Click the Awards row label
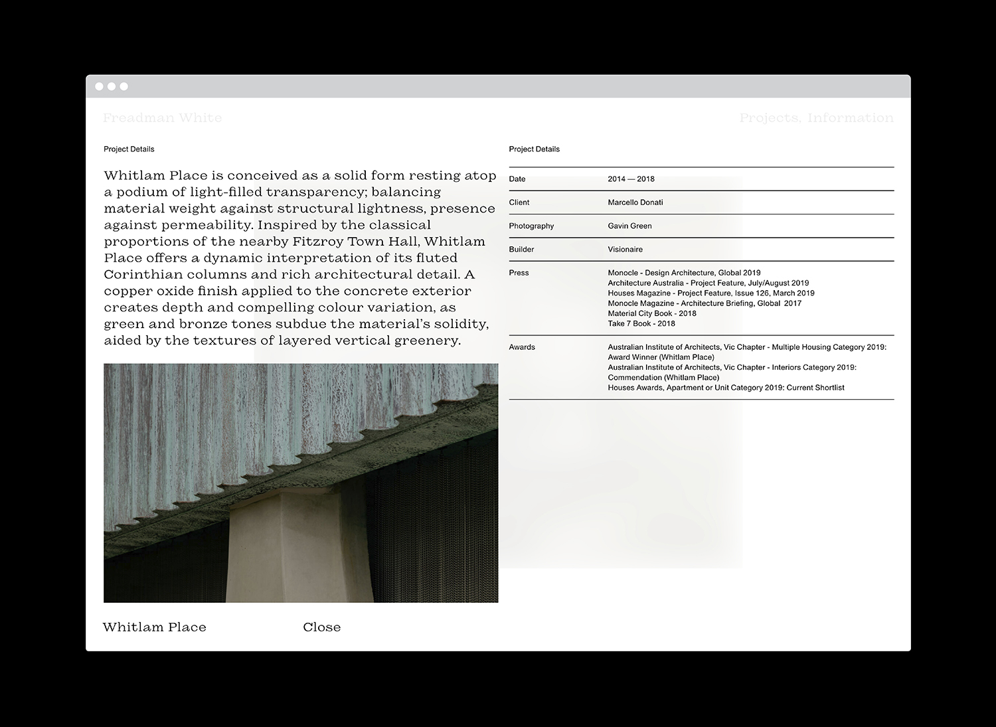The height and width of the screenshot is (727, 996). click(522, 347)
